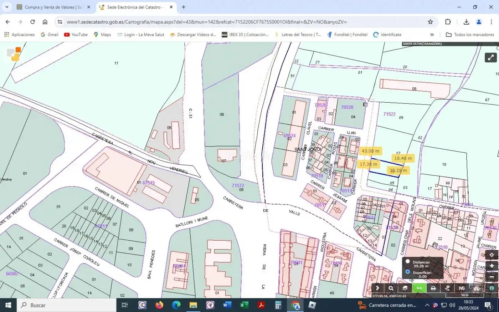
Task: Select the Sede Electrónica del Catastro tab
Action: click(137, 7)
